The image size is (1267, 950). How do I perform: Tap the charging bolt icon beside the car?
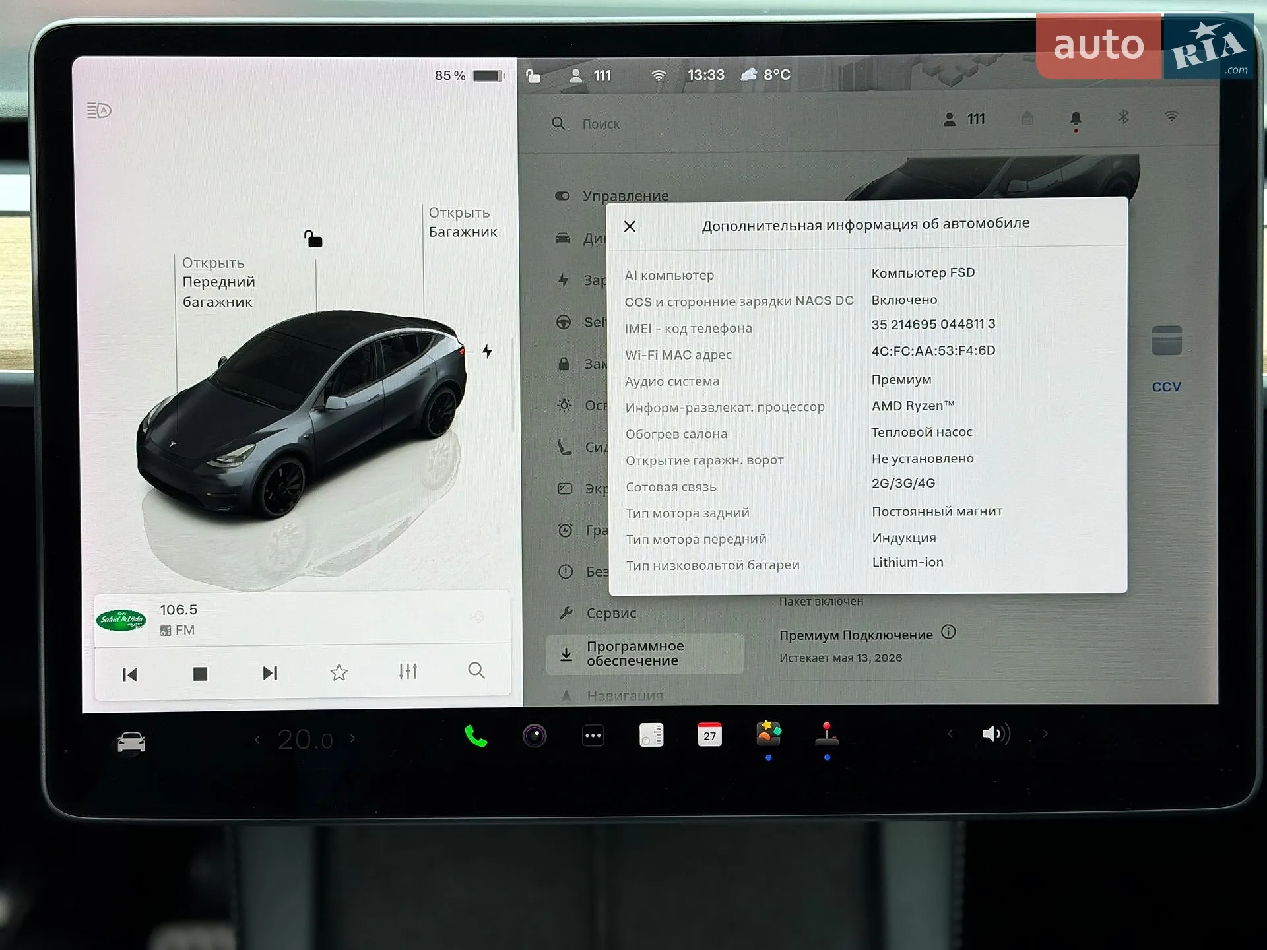[487, 351]
